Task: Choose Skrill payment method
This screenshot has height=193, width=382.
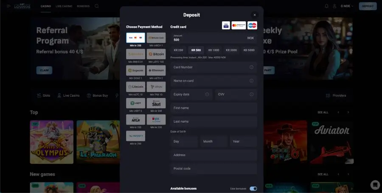Action: (x=156, y=103)
